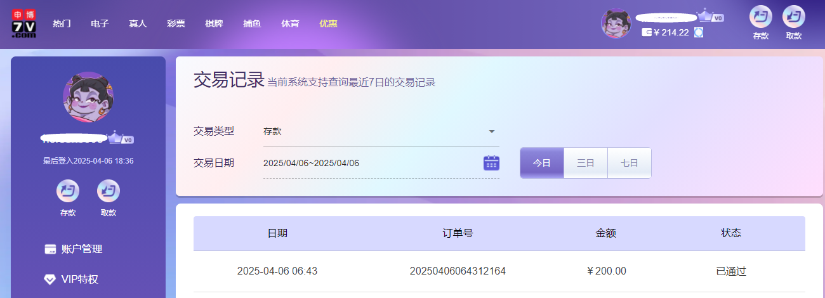Select the 今日 date range option
This screenshot has width=825, height=298.
coord(541,163)
